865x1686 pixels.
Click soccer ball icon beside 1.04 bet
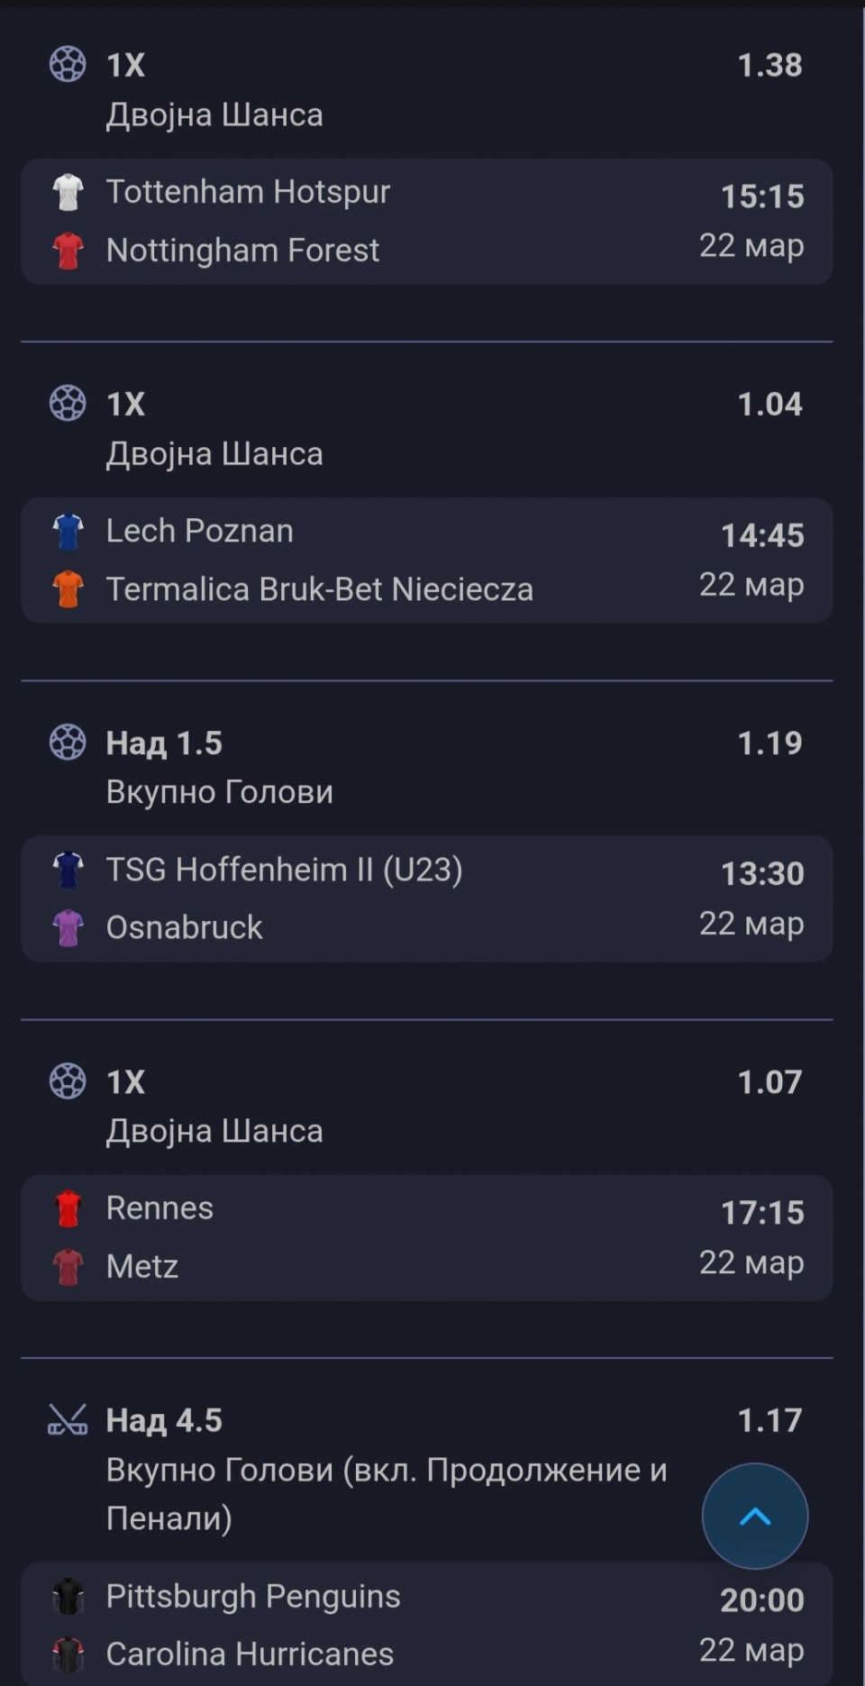[68, 404]
